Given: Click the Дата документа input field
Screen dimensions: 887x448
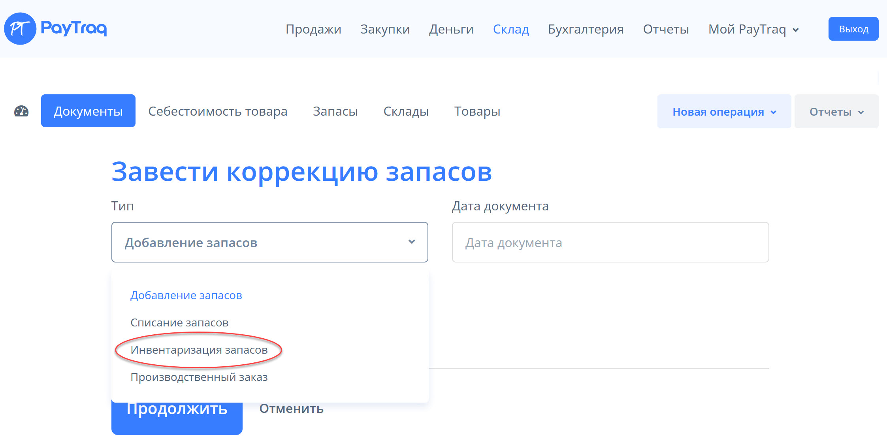Looking at the screenshot, I should pyautogui.click(x=610, y=242).
